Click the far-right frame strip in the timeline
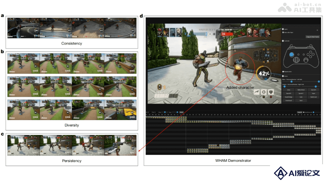The image size is (324, 182). (319, 130)
